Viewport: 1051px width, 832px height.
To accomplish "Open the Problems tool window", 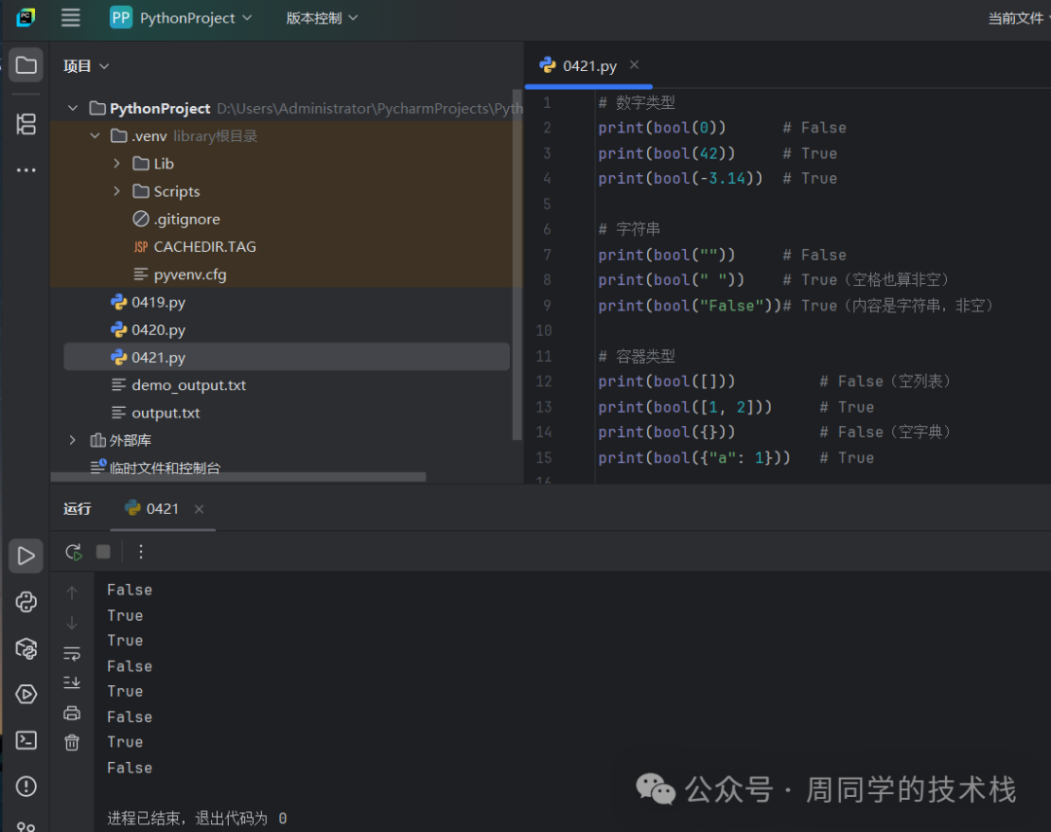I will tap(26, 786).
